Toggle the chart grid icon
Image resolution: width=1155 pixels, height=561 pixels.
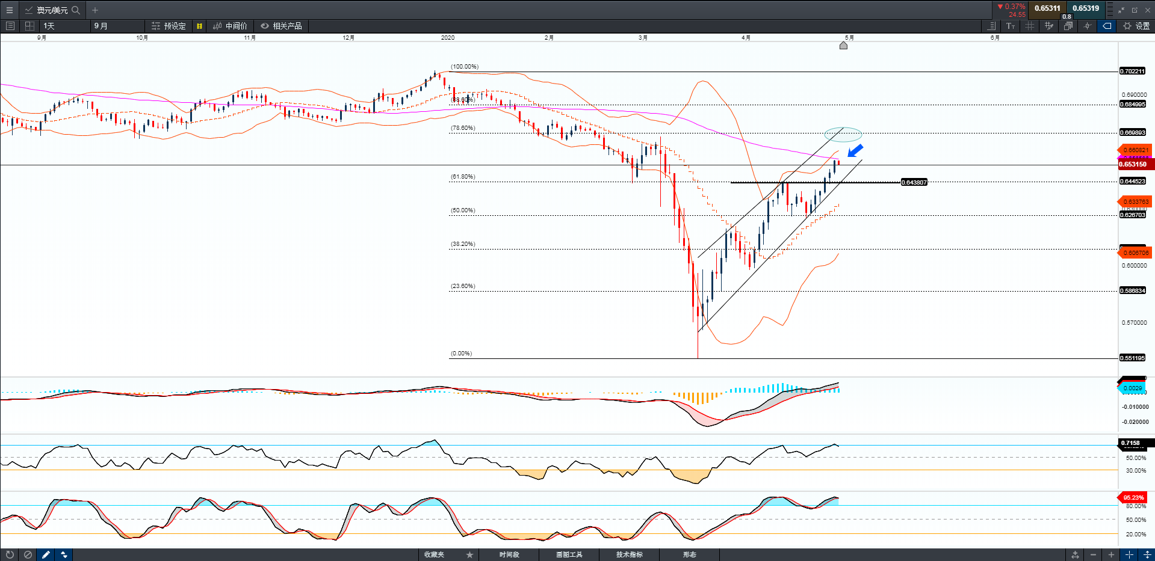[x=1030, y=26]
